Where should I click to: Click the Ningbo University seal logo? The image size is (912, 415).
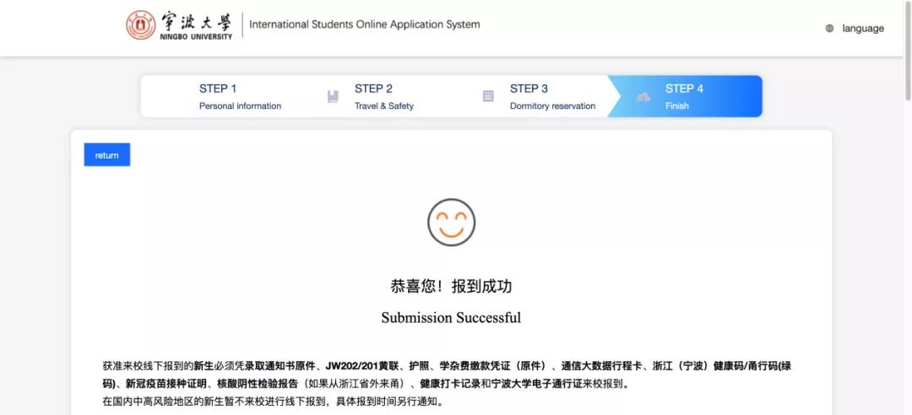click(x=141, y=25)
